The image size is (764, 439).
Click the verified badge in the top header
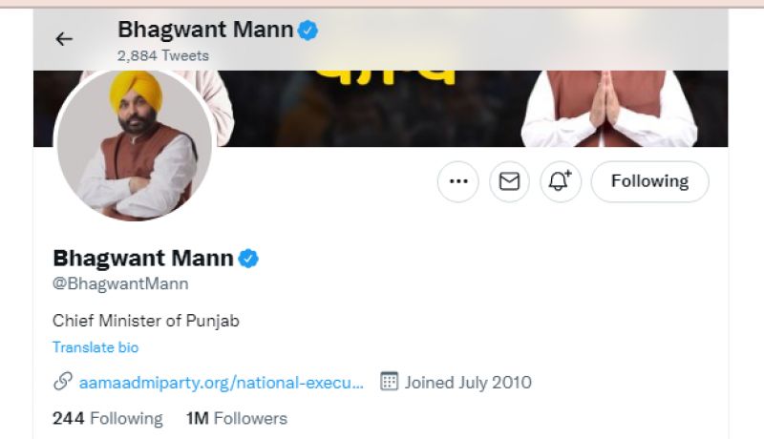click(308, 31)
